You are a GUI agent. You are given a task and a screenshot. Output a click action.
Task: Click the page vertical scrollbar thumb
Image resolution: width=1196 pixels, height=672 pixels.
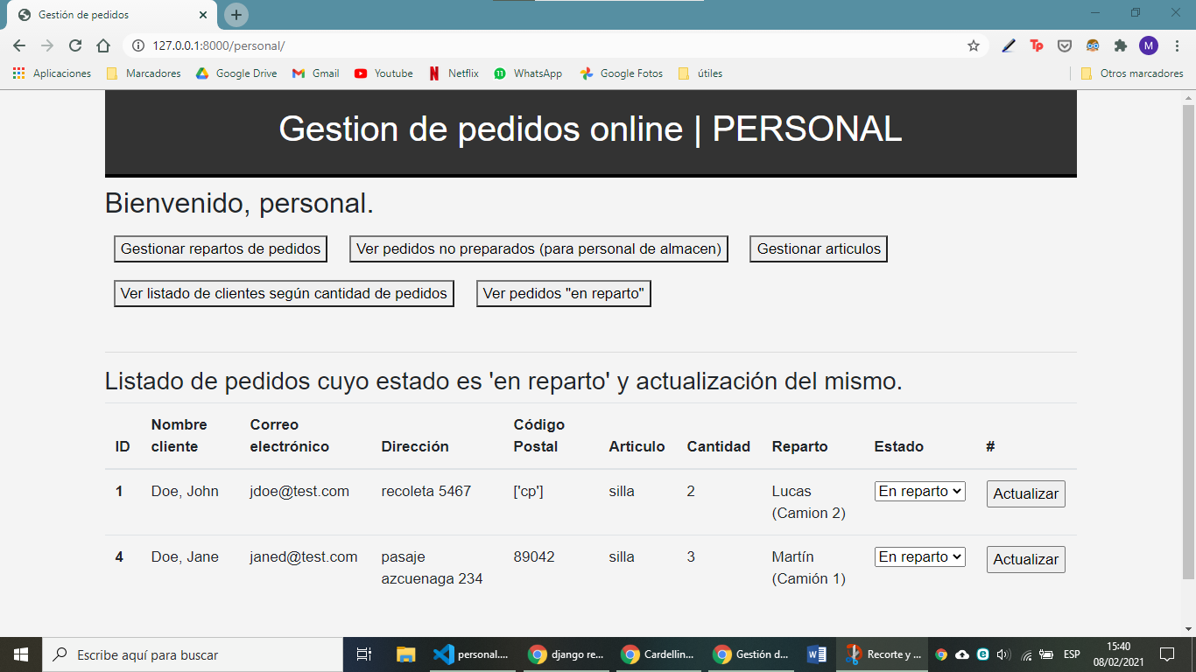pos(1188,341)
